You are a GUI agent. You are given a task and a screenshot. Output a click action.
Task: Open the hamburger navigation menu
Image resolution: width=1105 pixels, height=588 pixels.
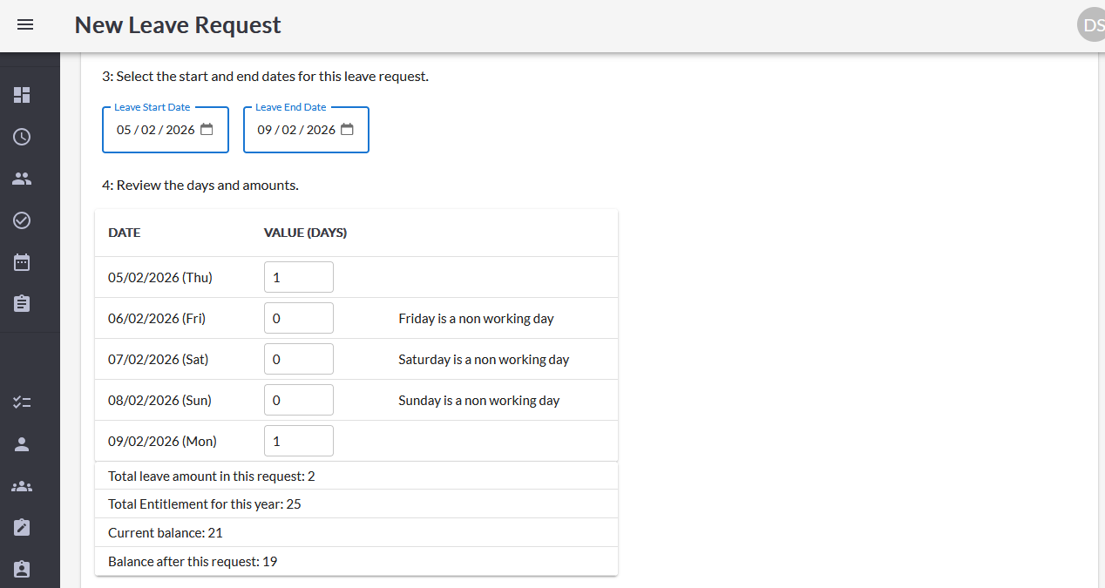(25, 25)
